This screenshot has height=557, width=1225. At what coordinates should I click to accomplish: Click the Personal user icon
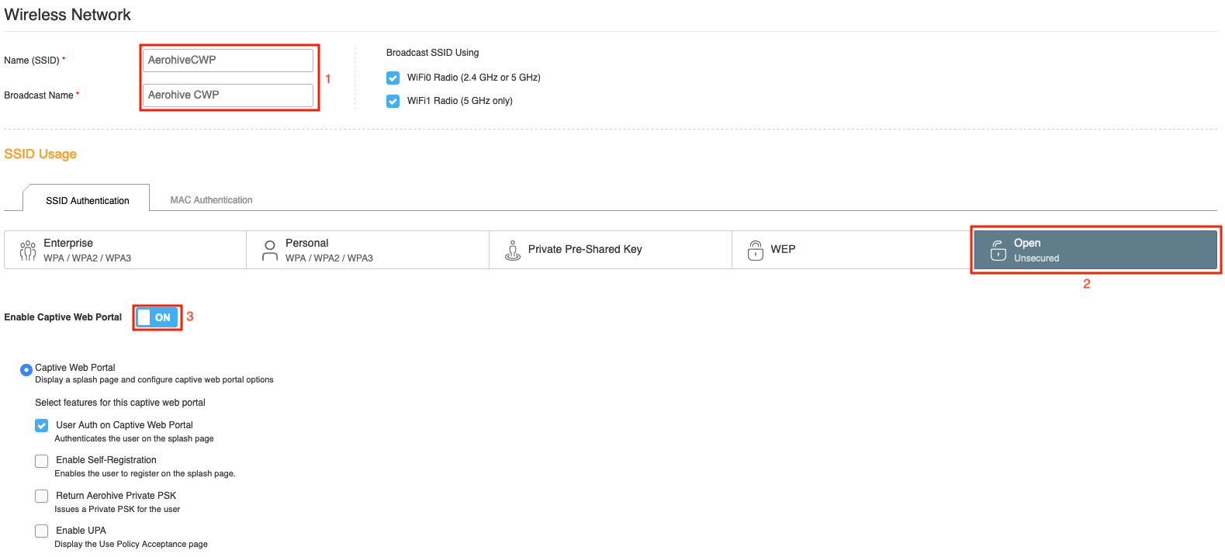click(270, 250)
